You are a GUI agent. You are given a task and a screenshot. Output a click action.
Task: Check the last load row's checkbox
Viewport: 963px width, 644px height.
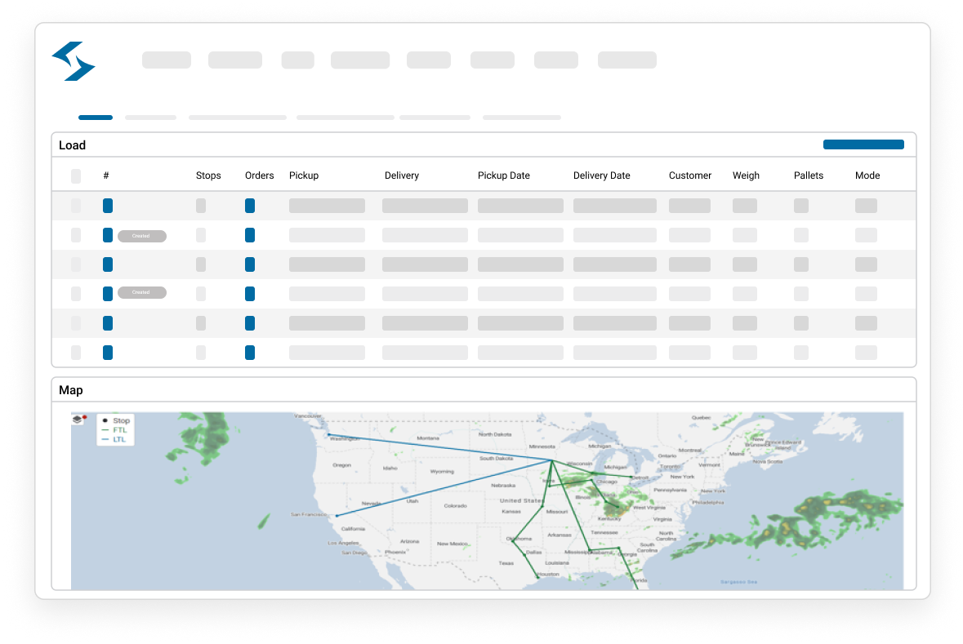[76, 353]
